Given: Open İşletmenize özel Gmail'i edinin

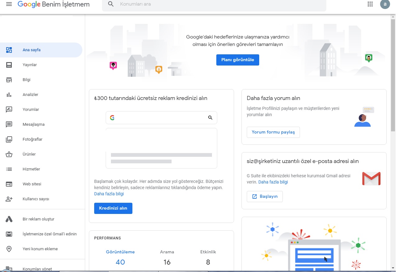Looking at the screenshot, I should point(41,234).
